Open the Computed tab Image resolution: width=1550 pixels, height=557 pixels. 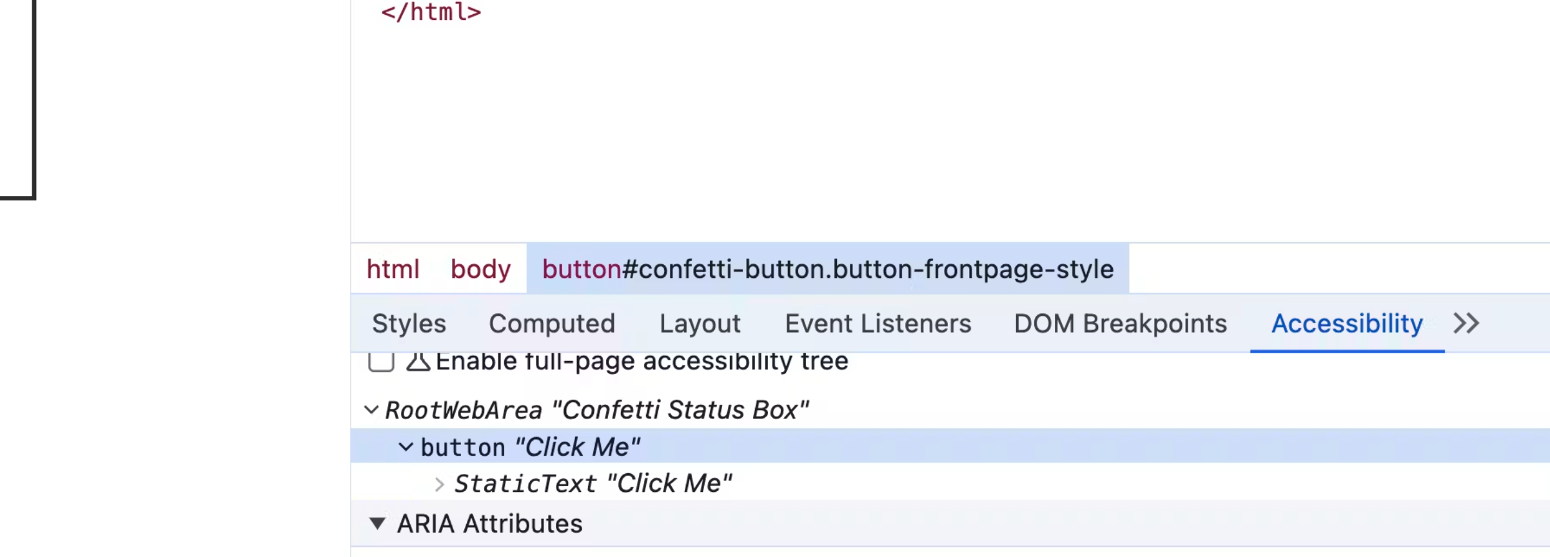[x=552, y=323]
